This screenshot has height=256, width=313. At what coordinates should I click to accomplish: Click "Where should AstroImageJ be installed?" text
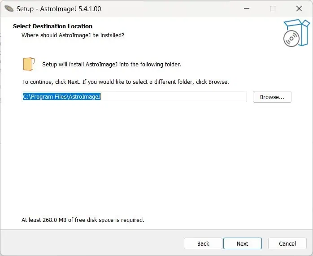point(73,35)
